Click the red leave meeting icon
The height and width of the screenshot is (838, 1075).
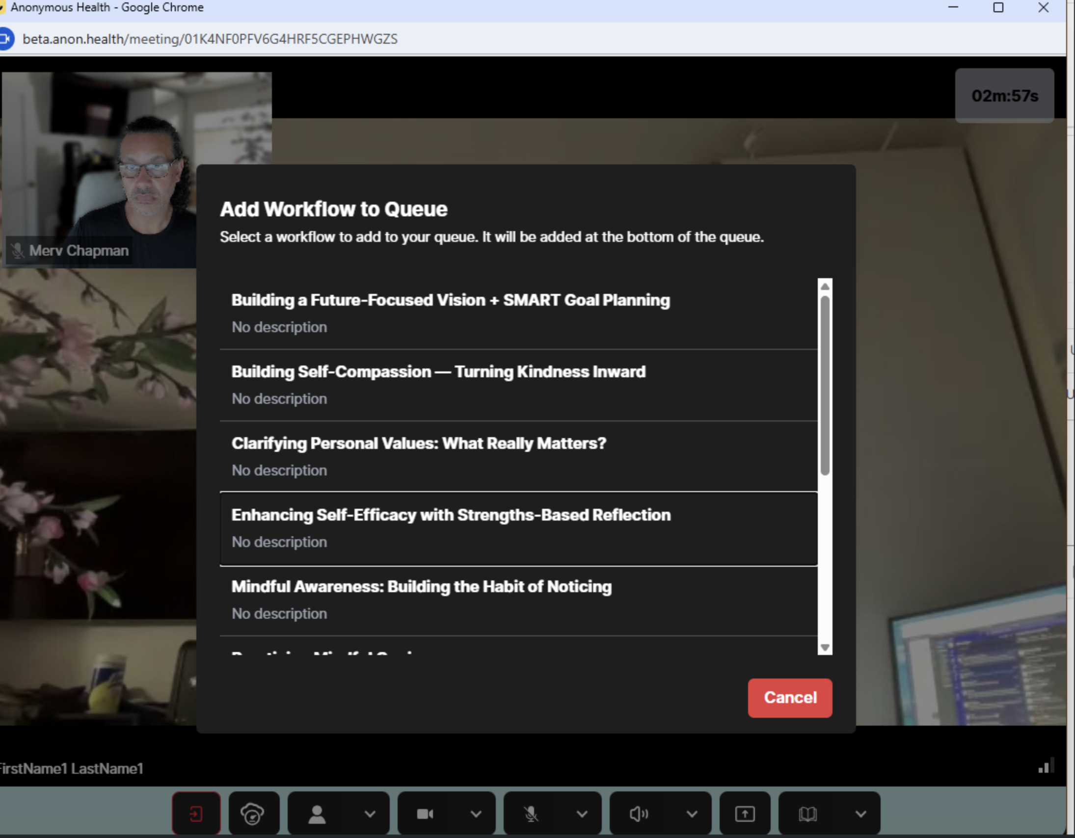pos(196,814)
